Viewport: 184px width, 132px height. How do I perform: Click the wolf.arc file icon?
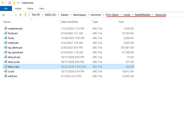[x=5, y=76]
